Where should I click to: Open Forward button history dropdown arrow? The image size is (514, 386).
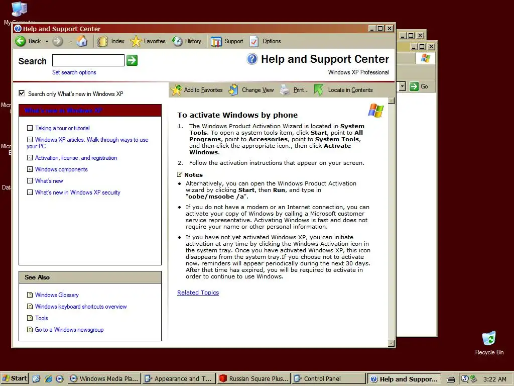click(71, 41)
